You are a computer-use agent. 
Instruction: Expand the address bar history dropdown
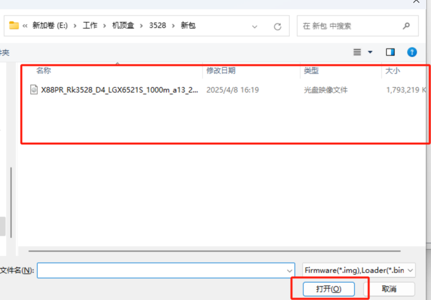point(254,26)
